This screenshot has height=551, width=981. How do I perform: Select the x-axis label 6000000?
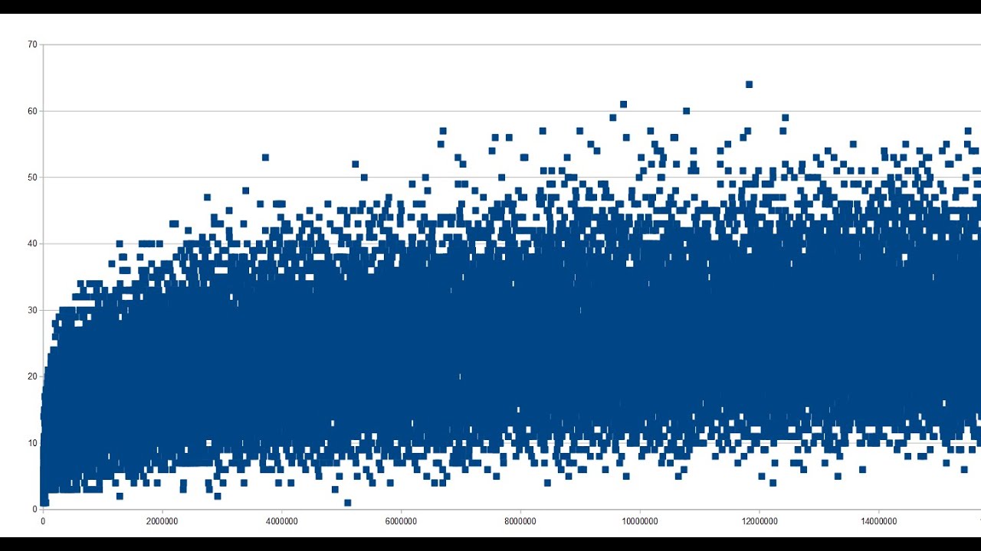coord(401,521)
